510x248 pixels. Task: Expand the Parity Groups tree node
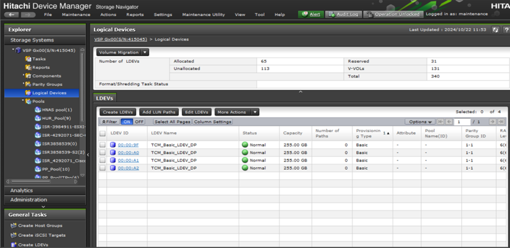pos(23,84)
